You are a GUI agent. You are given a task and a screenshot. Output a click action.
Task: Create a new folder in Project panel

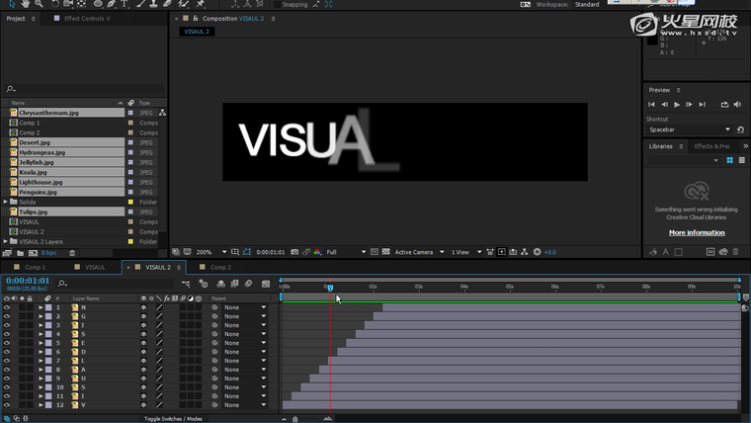[20, 253]
